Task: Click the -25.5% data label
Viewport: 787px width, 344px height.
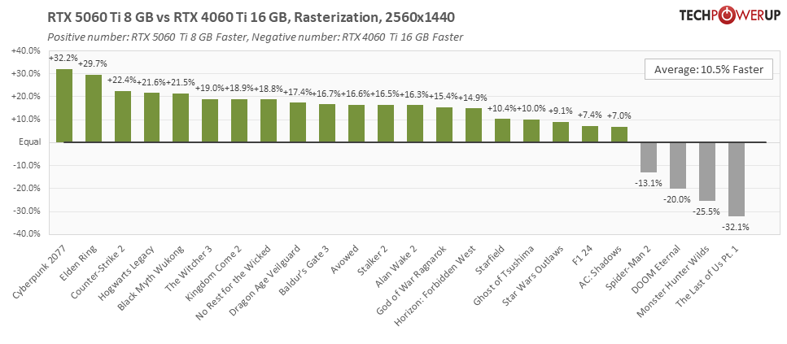Action: [x=706, y=211]
